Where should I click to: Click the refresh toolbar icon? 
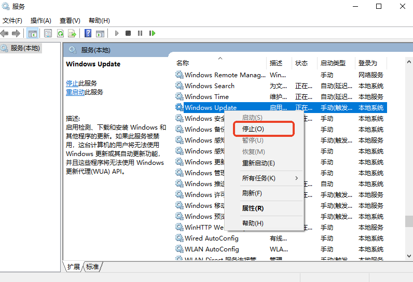[x=60, y=33]
